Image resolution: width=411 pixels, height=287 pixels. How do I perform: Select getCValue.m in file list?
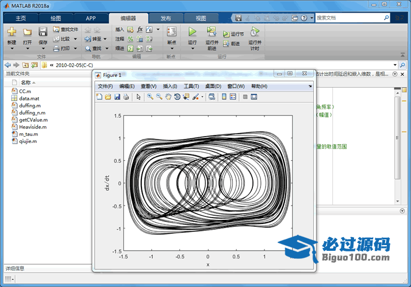[x=33, y=120]
